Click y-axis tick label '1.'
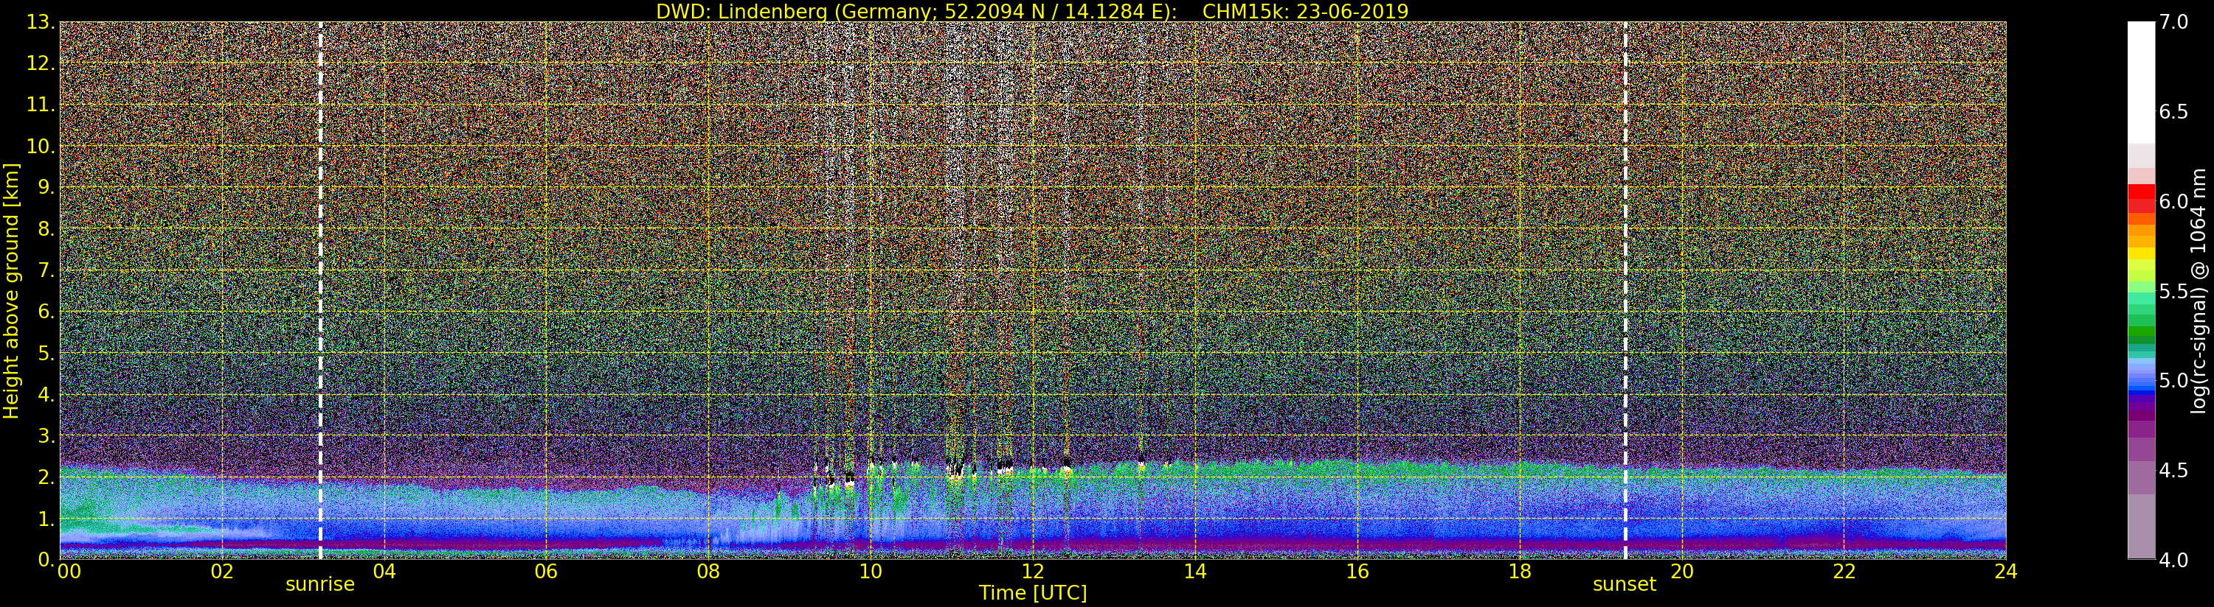2214x607 pixels. pyautogui.click(x=46, y=519)
